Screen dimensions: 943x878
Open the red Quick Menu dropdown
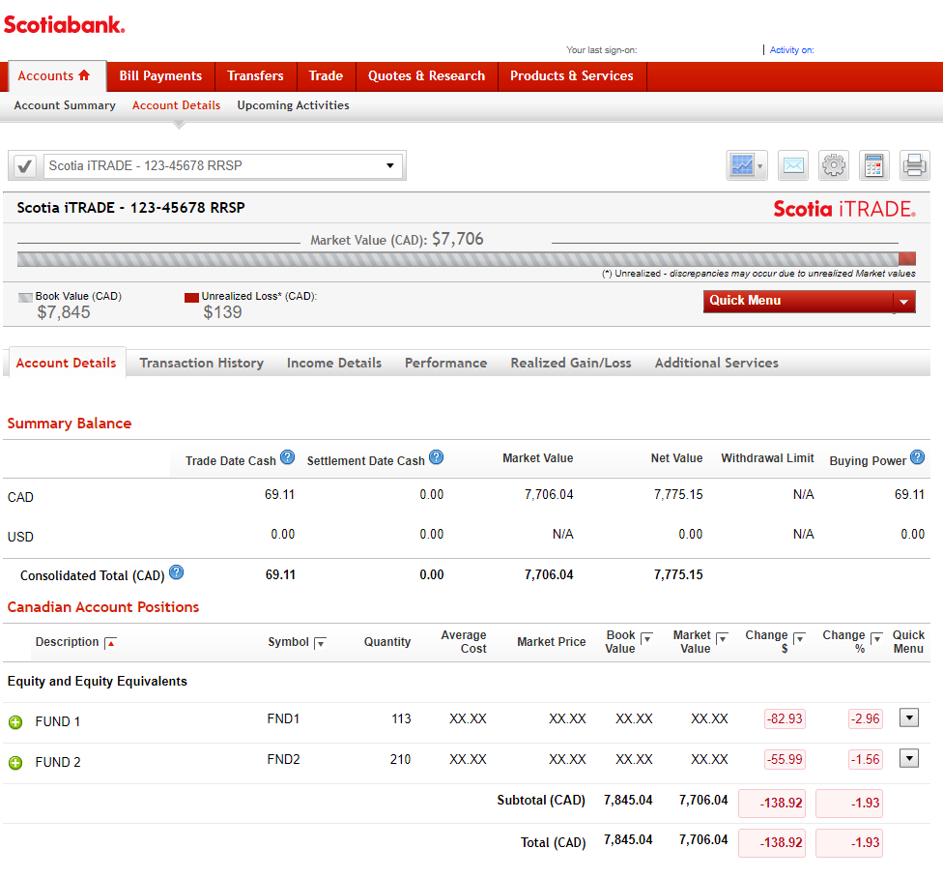click(x=810, y=301)
